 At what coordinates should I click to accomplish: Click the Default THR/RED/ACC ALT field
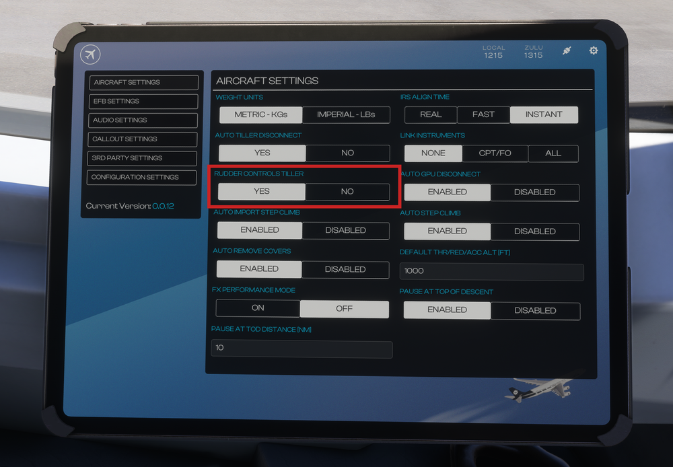pos(491,271)
